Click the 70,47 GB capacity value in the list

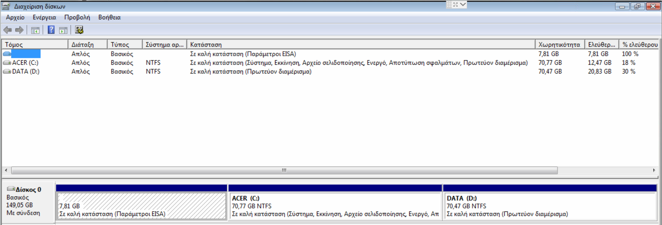click(550, 71)
